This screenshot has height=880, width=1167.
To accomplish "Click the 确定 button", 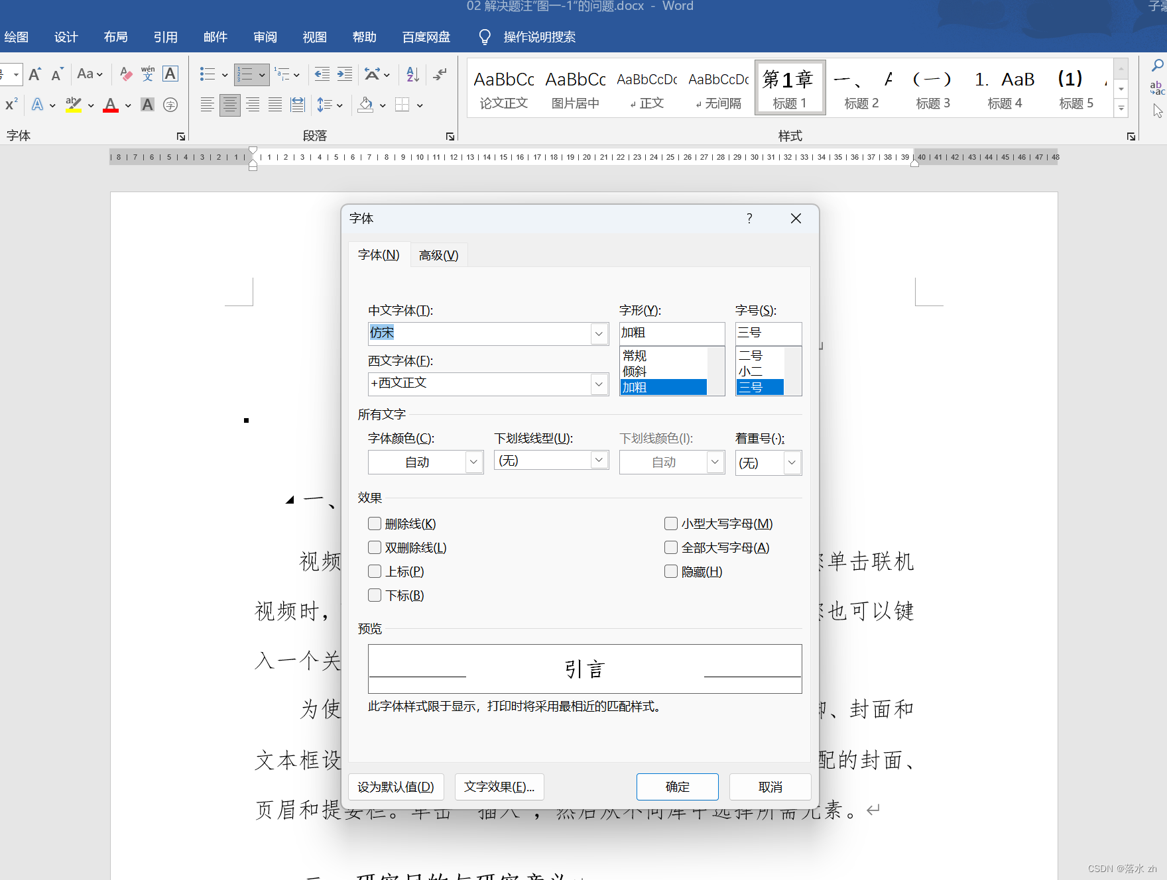I will pyautogui.click(x=677, y=787).
